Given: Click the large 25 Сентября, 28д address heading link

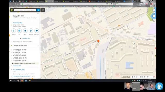Looking at the screenshot, I should 19,70.
